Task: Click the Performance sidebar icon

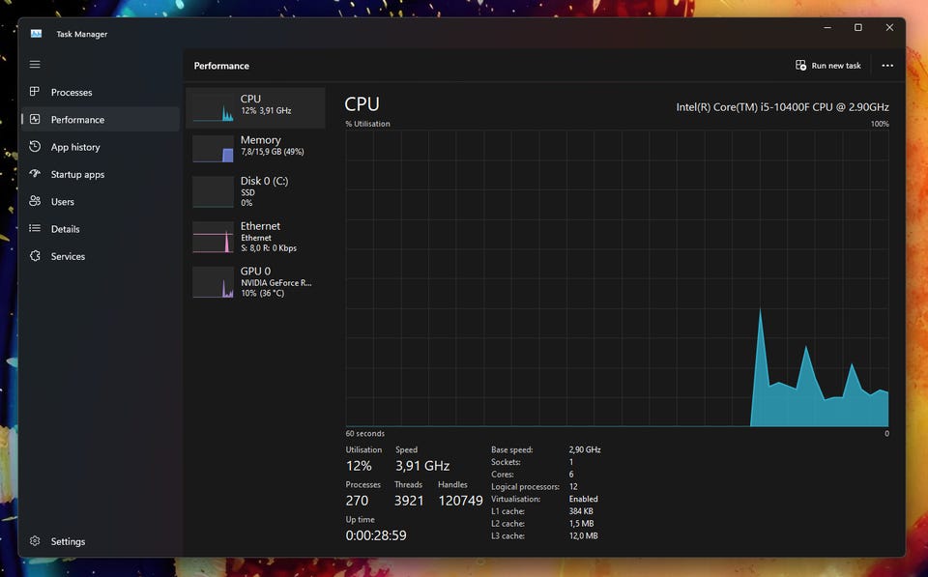Action: [35, 119]
